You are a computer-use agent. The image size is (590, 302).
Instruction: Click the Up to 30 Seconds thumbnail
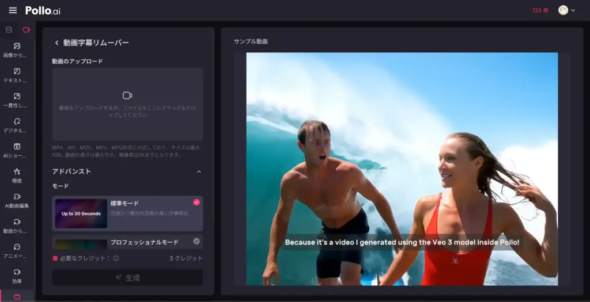tap(81, 213)
